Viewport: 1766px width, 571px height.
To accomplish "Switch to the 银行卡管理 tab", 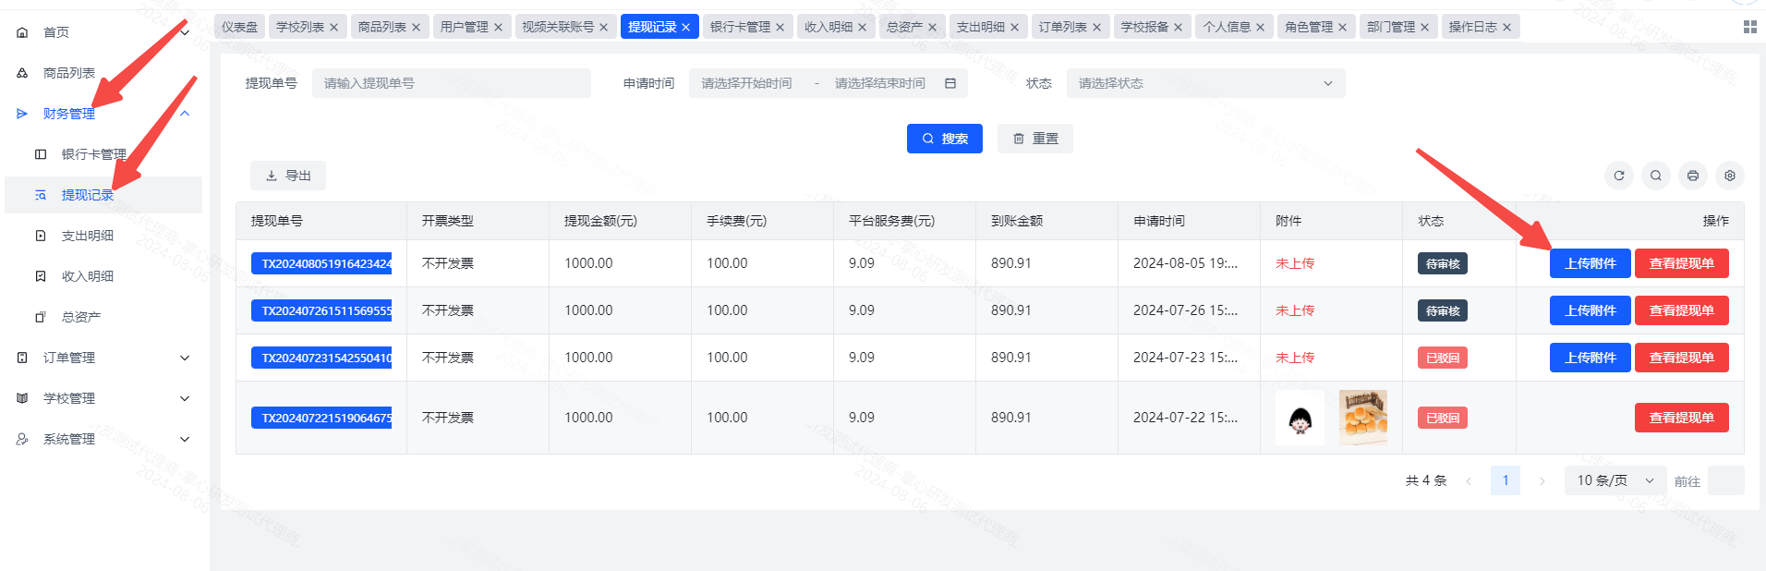I will tap(739, 27).
